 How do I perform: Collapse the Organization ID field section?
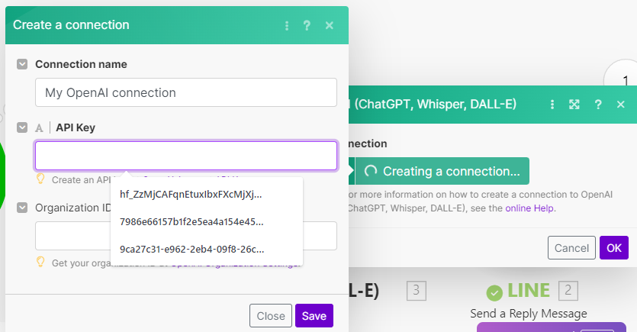[x=22, y=208]
